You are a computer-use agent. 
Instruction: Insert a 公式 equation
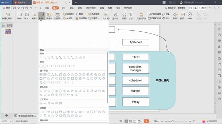click(131, 16)
